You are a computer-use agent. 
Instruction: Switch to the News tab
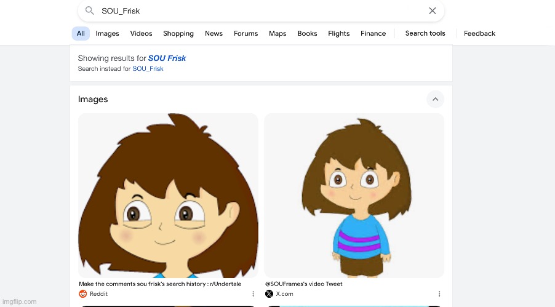click(214, 33)
